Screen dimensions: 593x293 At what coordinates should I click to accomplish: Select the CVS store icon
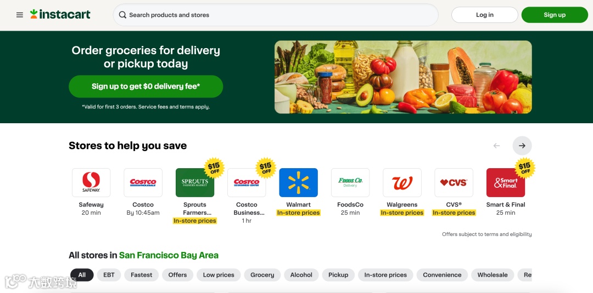pyautogui.click(x=454, y=182)
